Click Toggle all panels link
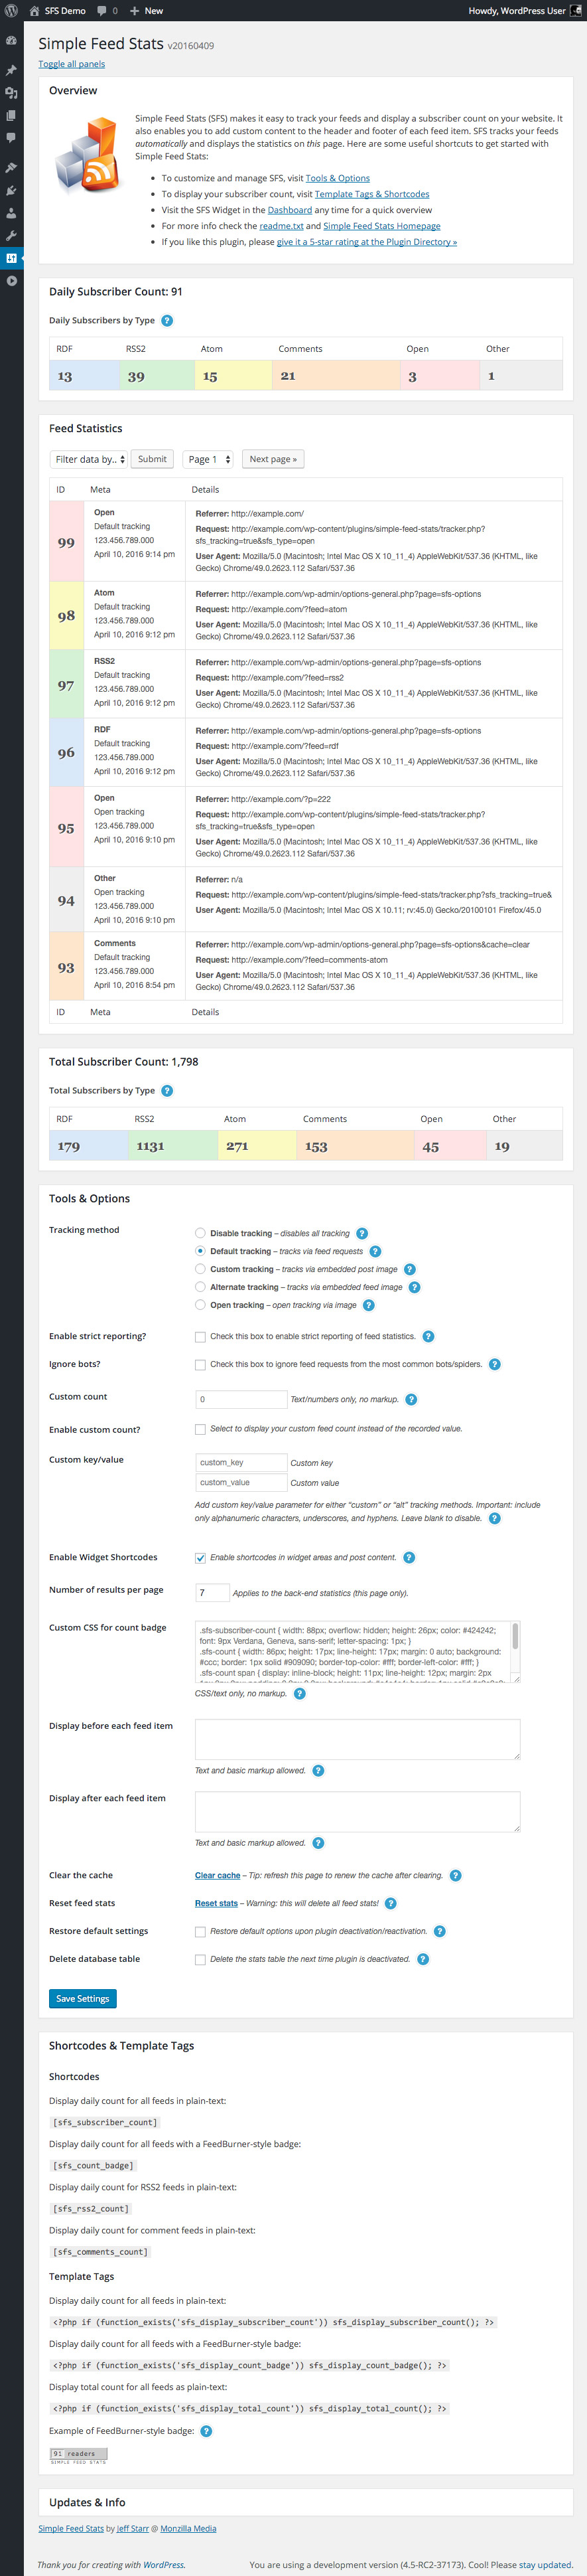 [x=72, y=64]
